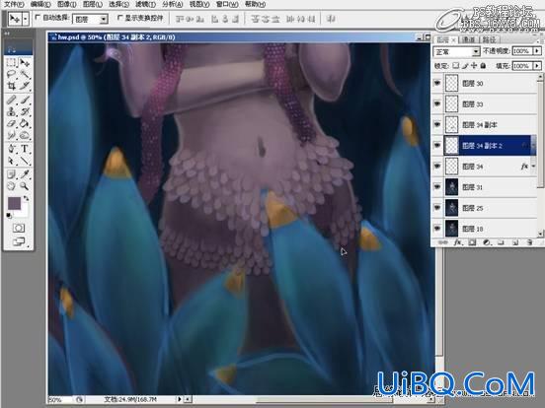Viewport: 545px width, 408px height.
Task: Toggle lock transparent pixels
Action: [456, 66]
